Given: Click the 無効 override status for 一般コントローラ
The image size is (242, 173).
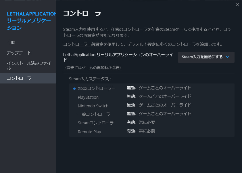Looking at the screenshot, I should point(159,114).
